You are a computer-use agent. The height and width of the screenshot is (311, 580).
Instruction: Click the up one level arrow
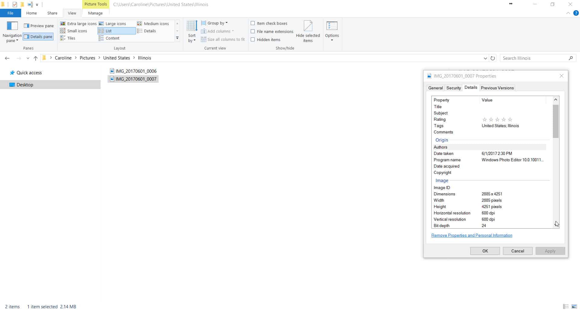tap(36, 58)
